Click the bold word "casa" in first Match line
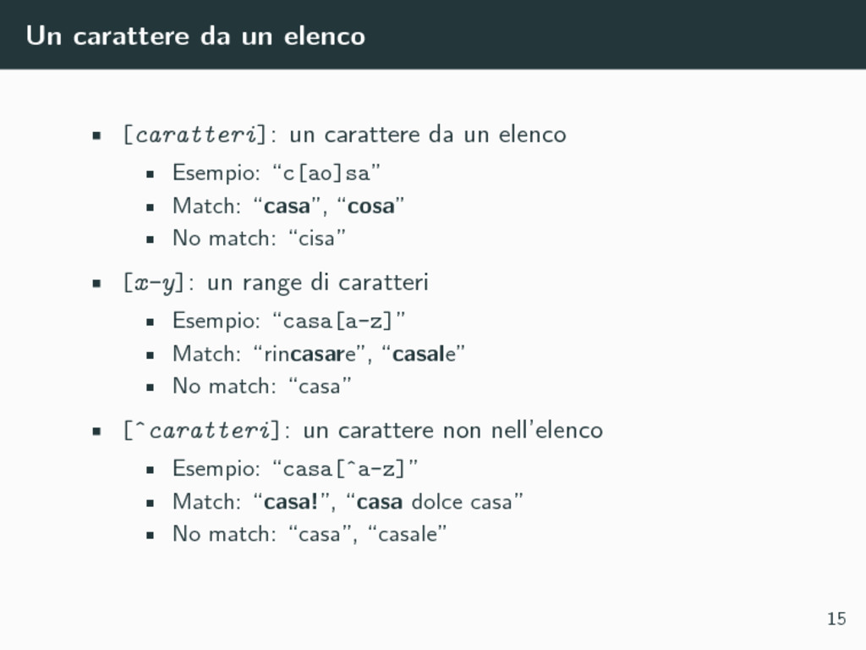The height and width of the screenshot is (650, 866). [x=288, y=207]
